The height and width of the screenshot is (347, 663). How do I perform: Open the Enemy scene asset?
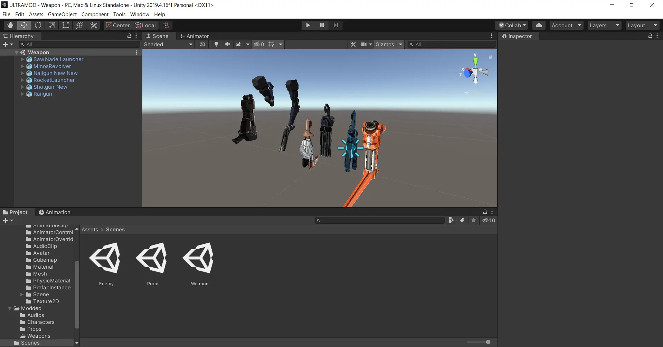point(106,264)
